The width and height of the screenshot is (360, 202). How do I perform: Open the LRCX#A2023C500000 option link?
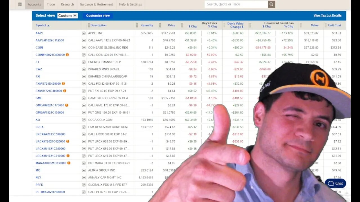[50, 134]
